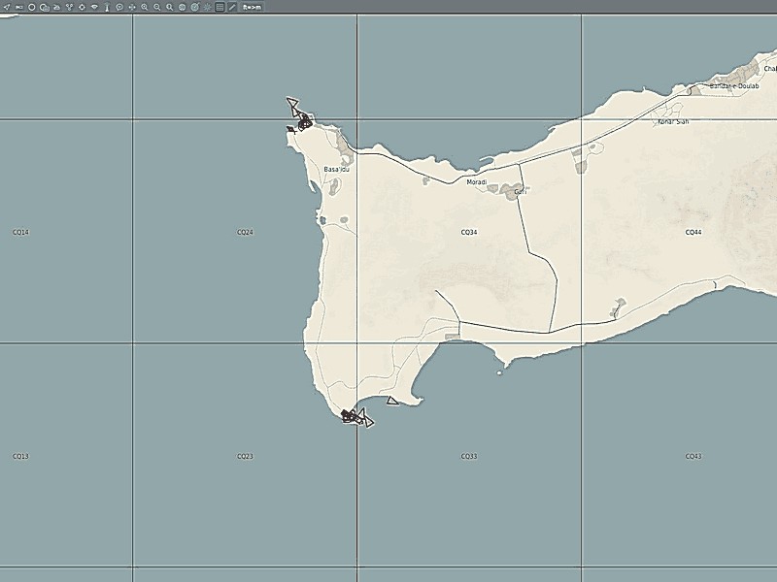The height and width of the screenshot is (582, 777).
Task: Click the zoom in magnifier
Action: click(145, 7)
